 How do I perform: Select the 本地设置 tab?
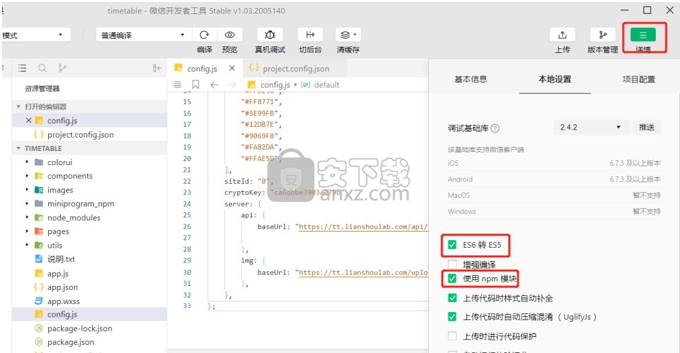tap(554, 79)
